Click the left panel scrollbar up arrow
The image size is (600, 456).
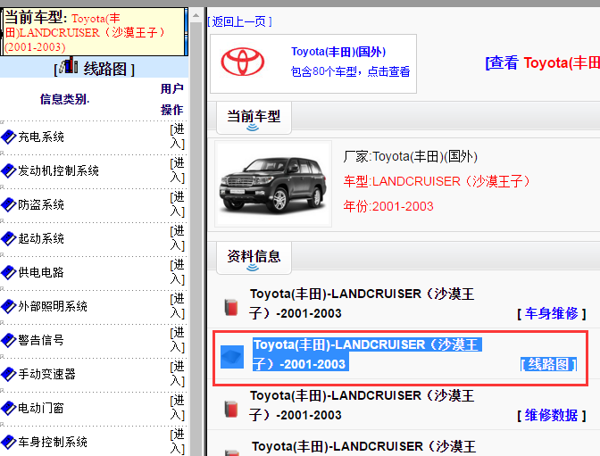[x=196, y=16]
